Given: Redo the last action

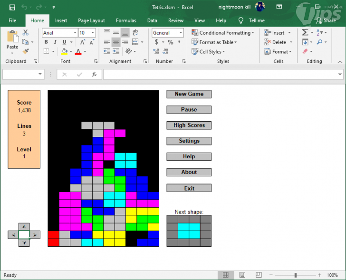Looking at the screenshot, I should [x=39, y=7].
